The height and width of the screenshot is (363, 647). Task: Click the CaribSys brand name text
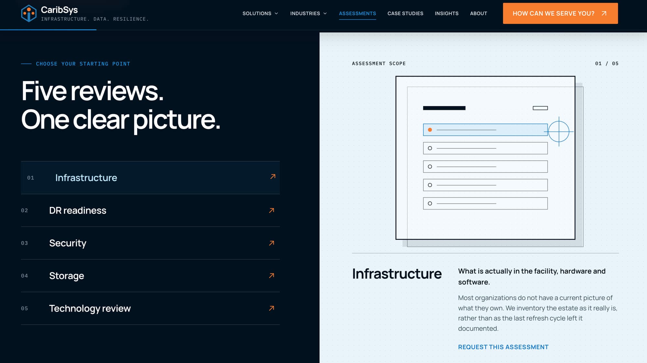tap(59, 10)
